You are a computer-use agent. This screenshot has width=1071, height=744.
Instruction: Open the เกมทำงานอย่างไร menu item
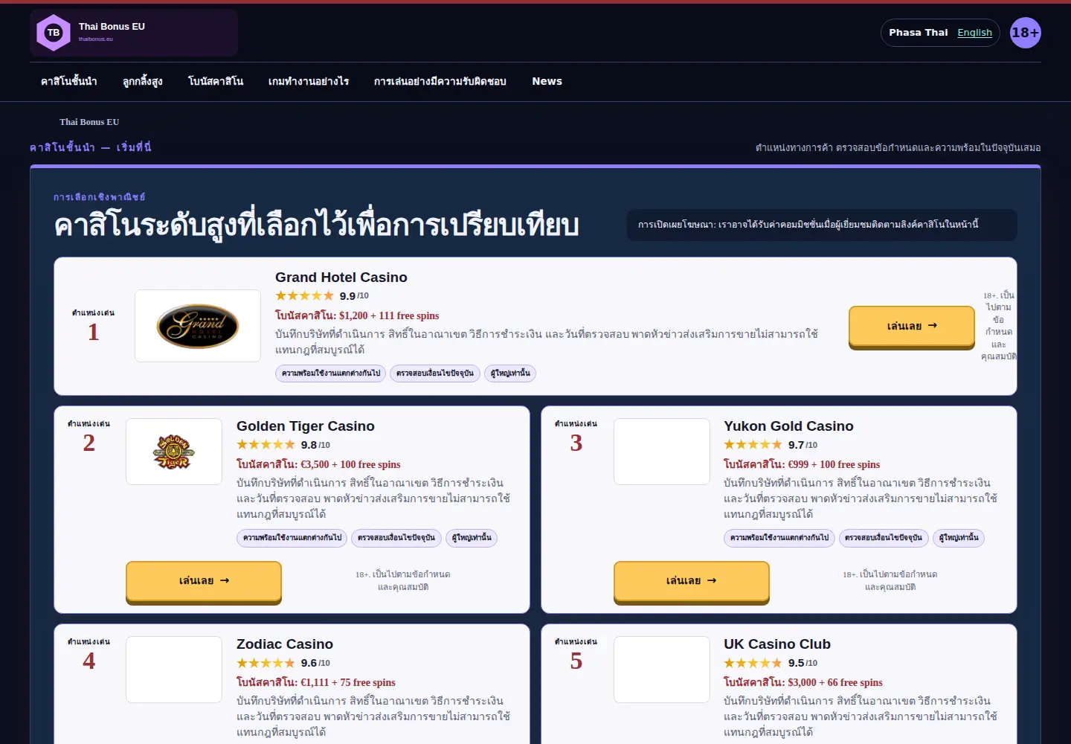[309, 81]
